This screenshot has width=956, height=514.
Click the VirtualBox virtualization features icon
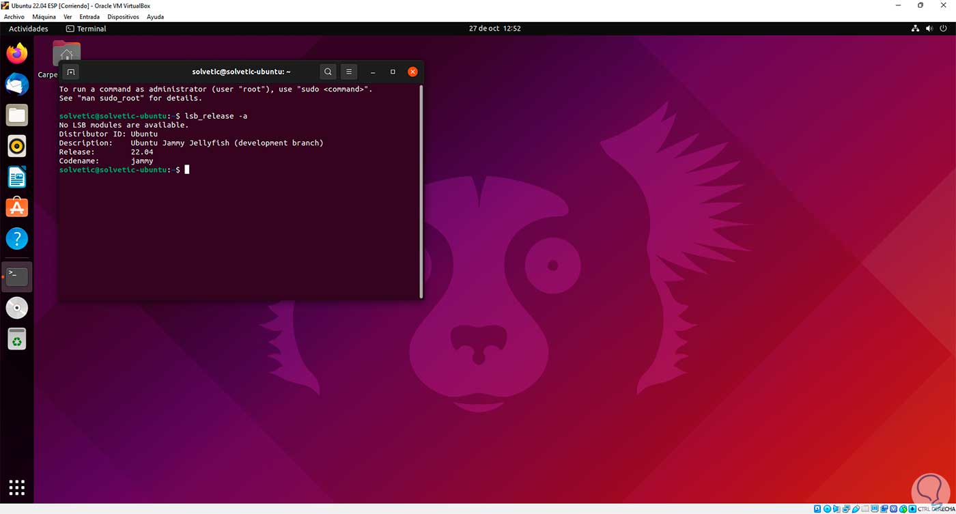pyautogui.click(x=894, y=509)
